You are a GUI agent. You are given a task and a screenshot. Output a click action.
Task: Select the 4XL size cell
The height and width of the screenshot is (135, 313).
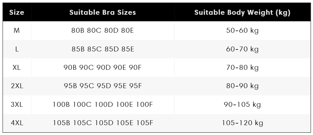(x=17, y=123)
